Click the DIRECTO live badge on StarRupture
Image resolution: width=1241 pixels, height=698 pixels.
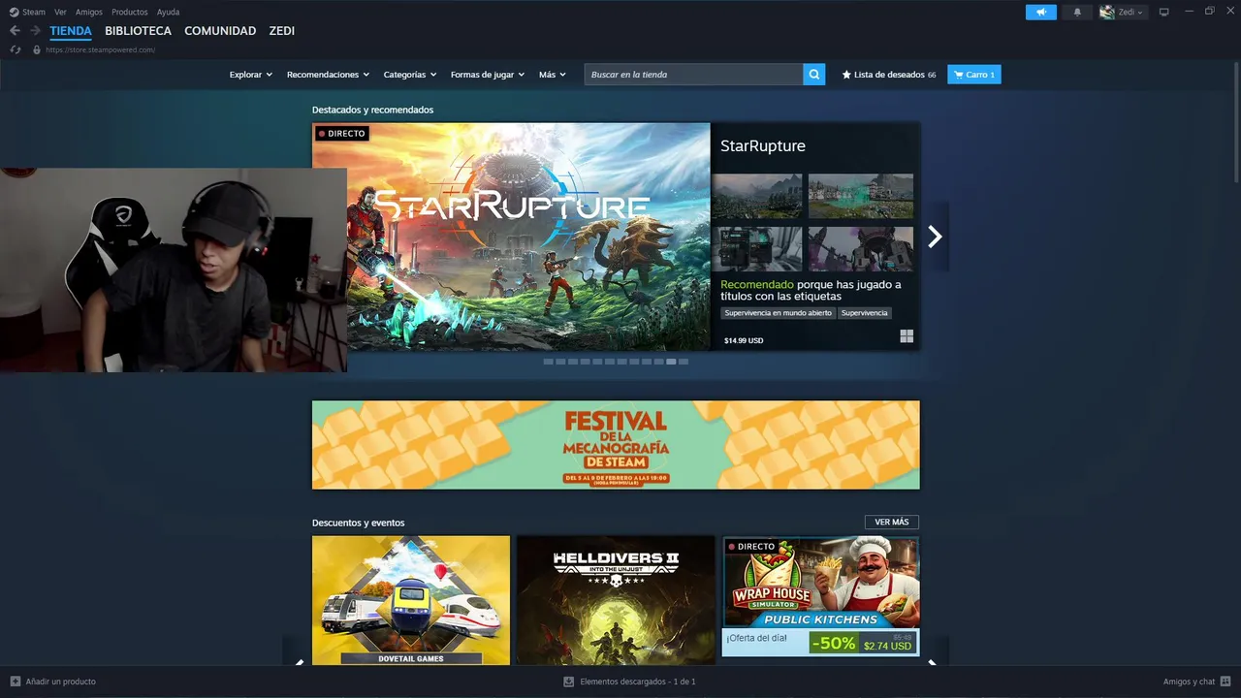[x=341, y=134]
